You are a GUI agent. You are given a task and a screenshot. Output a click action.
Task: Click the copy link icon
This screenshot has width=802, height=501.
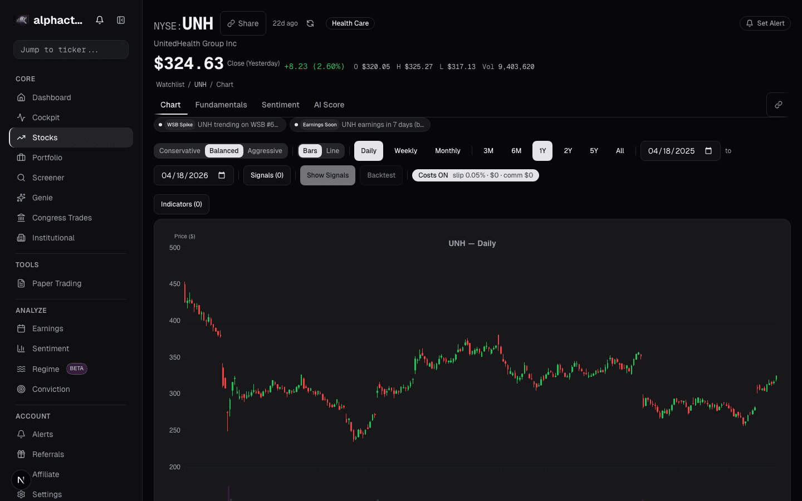pyautogui.click(x=778, y=105)
